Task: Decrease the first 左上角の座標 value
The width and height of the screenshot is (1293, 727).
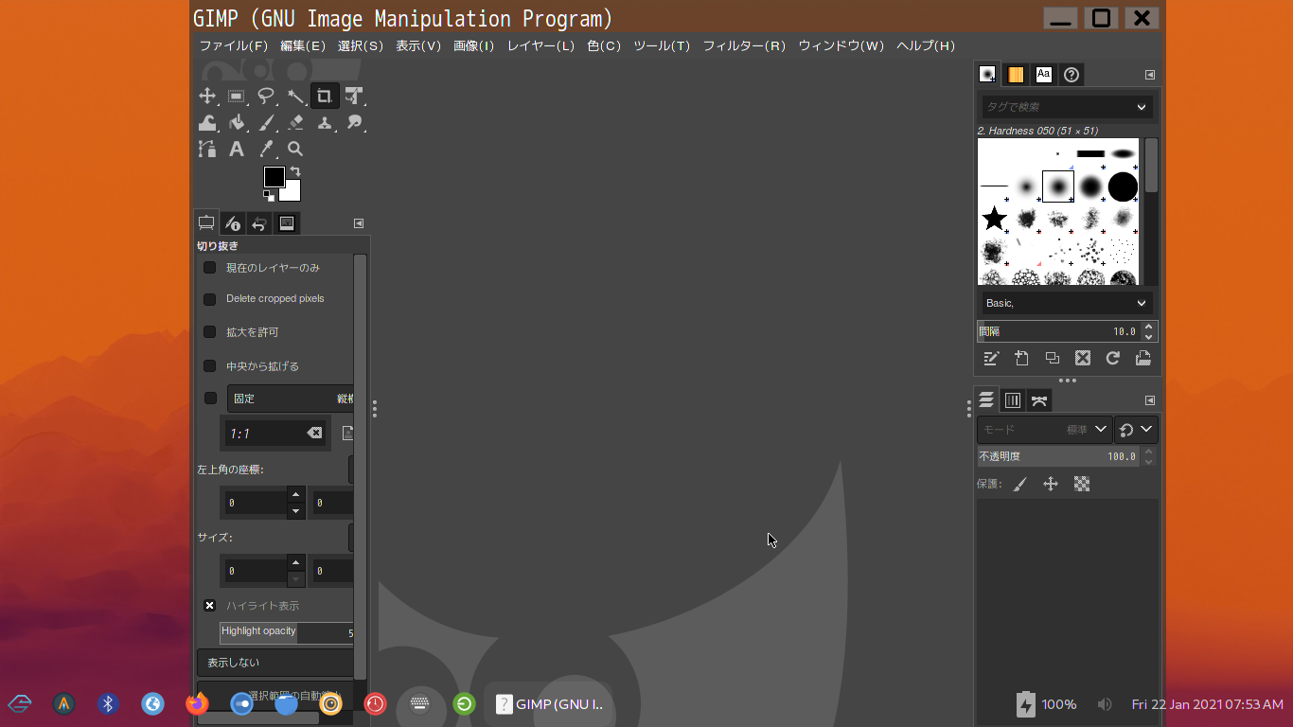Action: point(296,511)
